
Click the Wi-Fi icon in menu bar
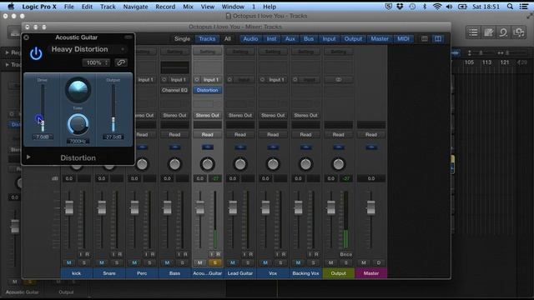(x=437, y=7)
